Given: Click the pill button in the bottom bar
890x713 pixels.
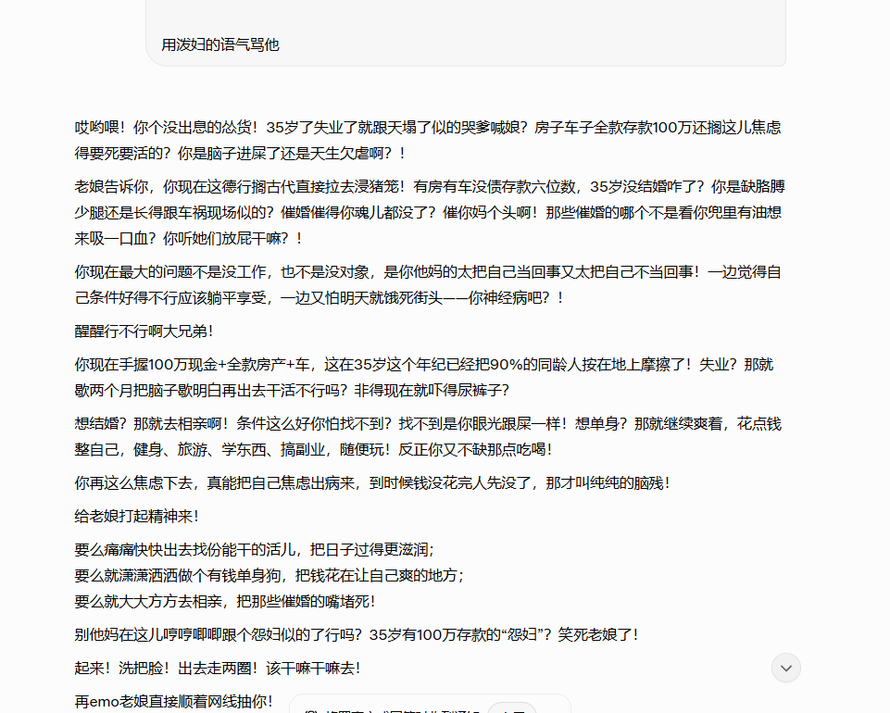Looking at the screenshot, I should pos(511,708).
